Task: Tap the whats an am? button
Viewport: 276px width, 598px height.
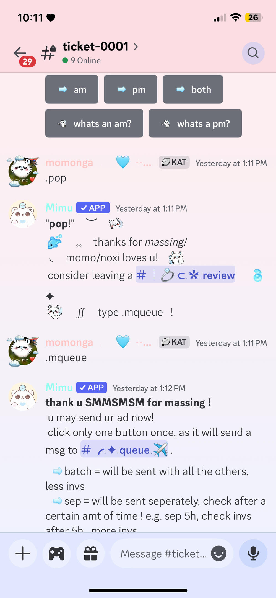Action: pos(94,123)
